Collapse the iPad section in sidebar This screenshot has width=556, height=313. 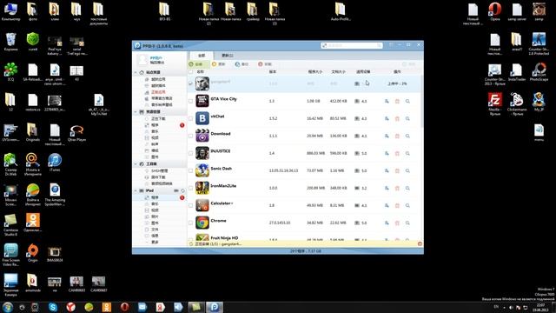pyautogui.click(x=136, y=190)
